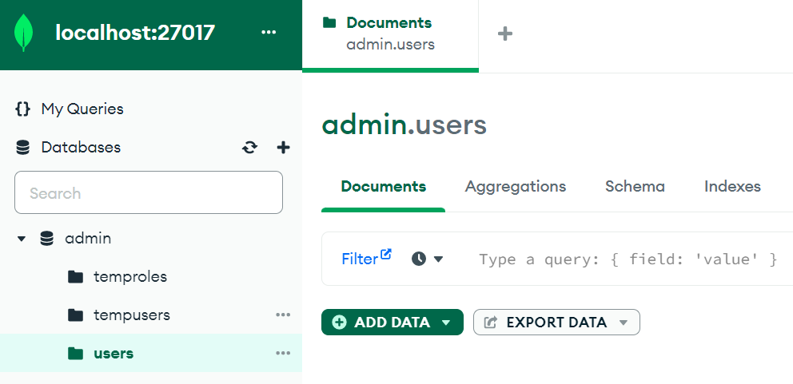The image size is (793, 384).
Task: Click the admin.users collection title
Action: (x=404, y=125)
